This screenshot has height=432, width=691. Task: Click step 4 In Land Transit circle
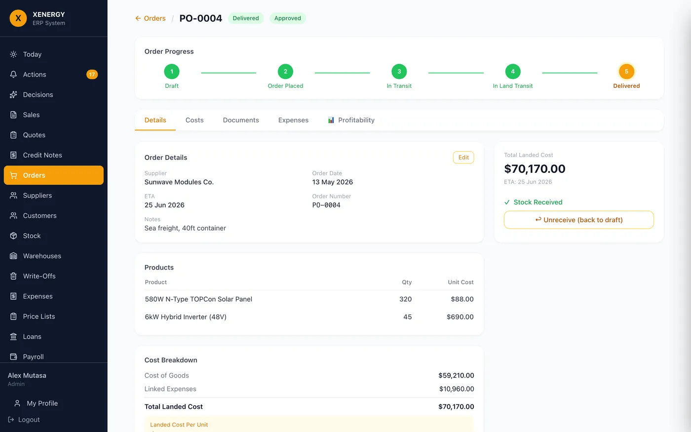click(513, 72)
